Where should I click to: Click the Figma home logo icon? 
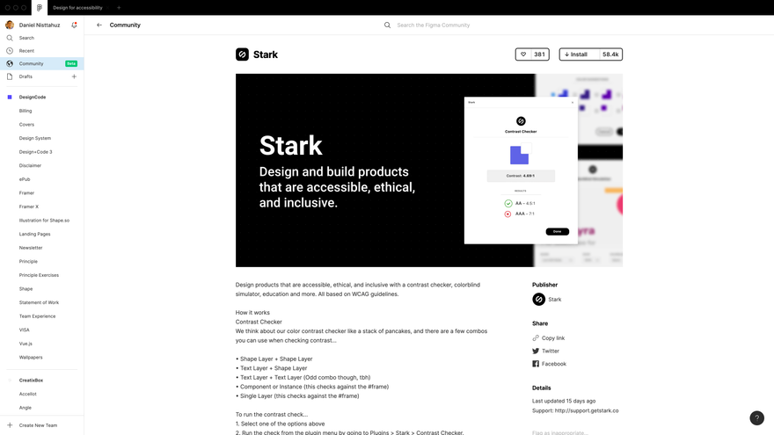click(40, 7)
